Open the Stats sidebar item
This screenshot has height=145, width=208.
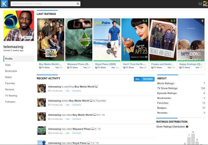[x=8, y=65]
